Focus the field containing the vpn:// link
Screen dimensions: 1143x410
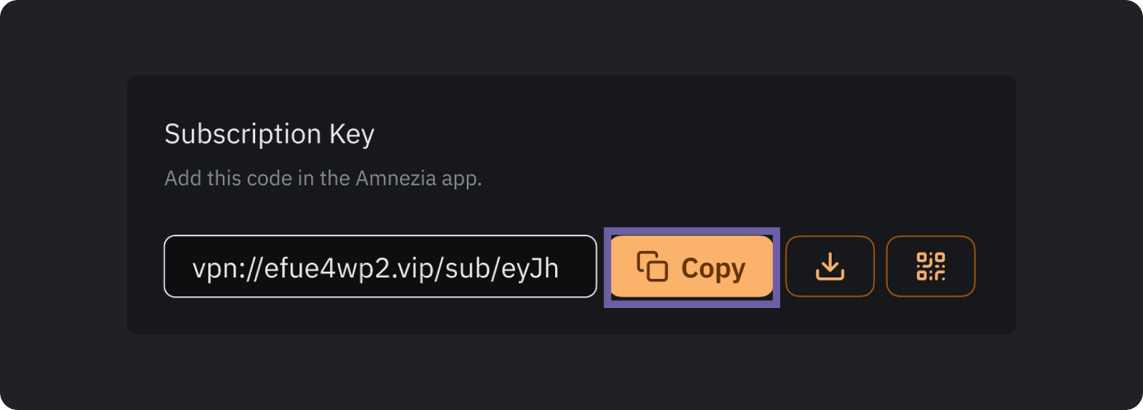click(380, 267)
